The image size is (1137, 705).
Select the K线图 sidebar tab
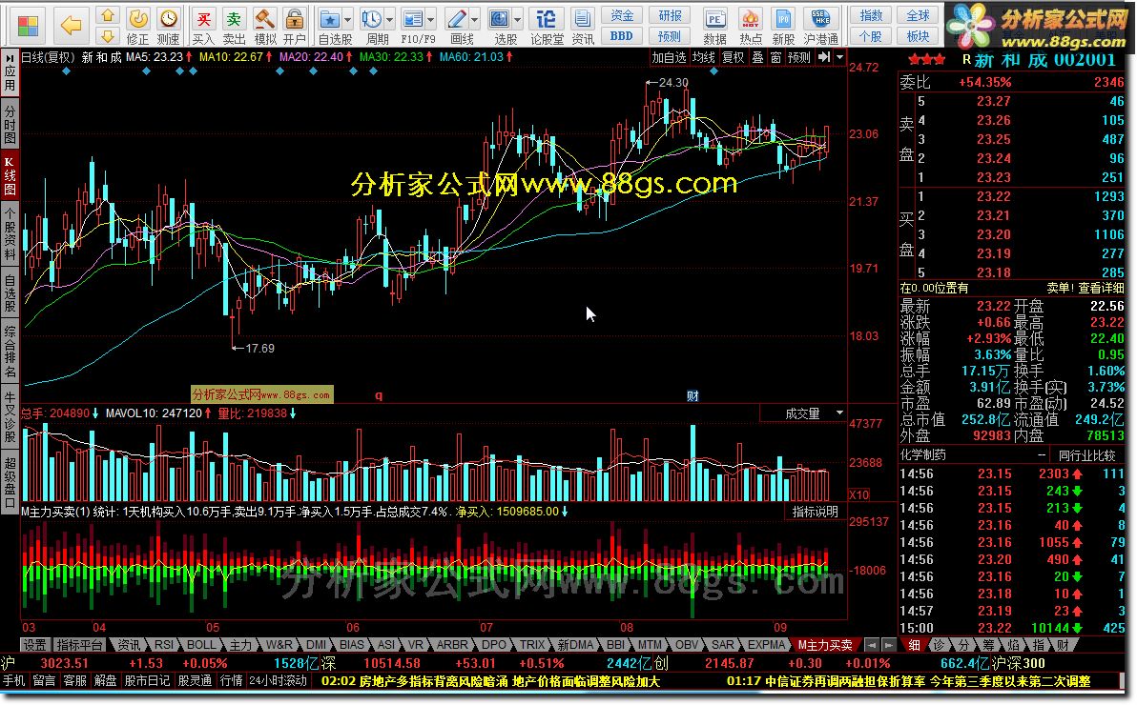(10, 174)
